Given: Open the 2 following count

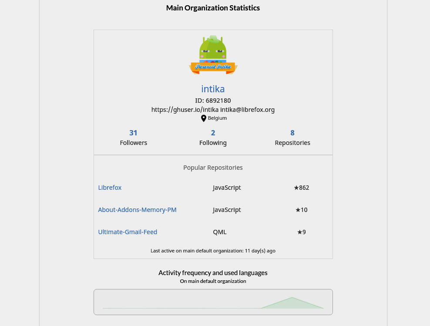Looking at the screenshot, I should pyautogui.click(x=213, y=133).
